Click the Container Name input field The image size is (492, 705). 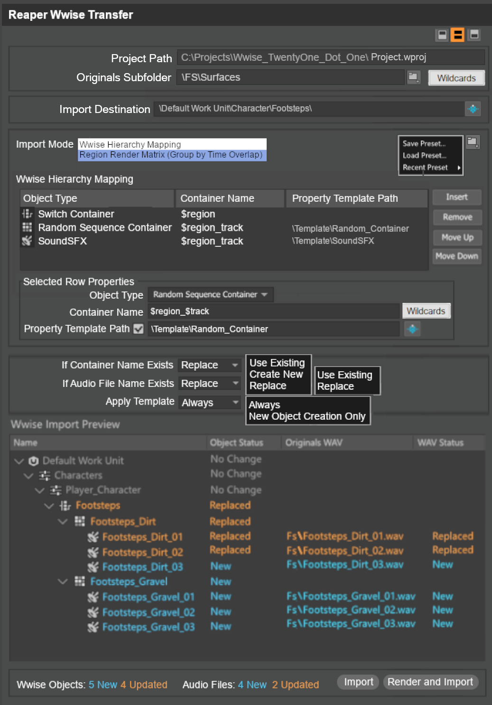point(273,311)
